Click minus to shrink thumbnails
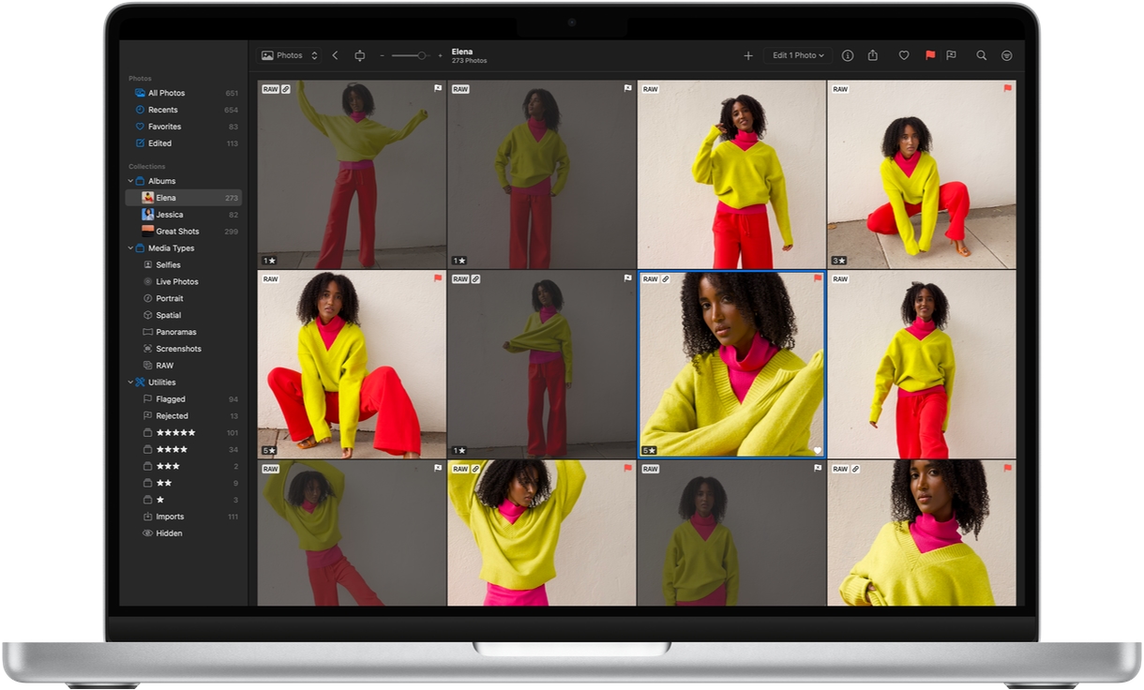The image size is (1144, 690). click(382, 55)
